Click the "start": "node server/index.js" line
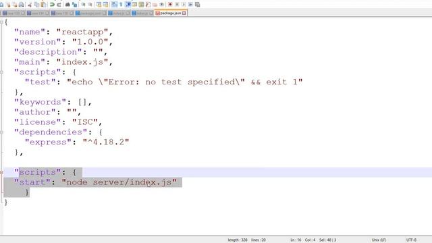This screenshot has width=432, height=243. (x=95, y=182)
